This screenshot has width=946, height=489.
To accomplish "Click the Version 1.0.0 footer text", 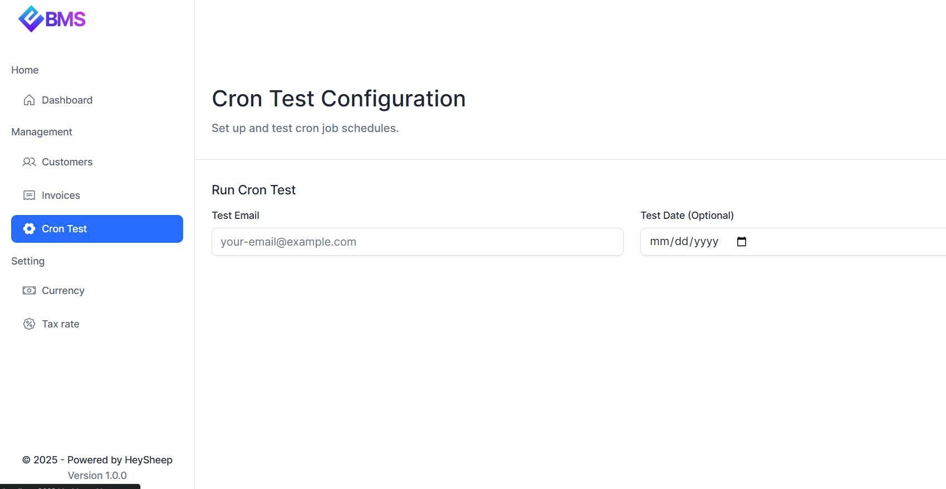I will [97, 476].
